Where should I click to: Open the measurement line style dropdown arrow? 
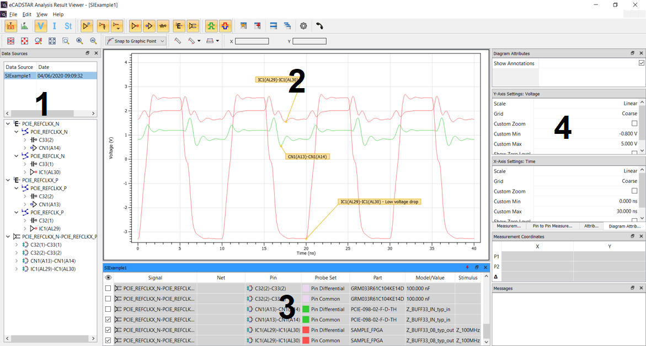199,41
